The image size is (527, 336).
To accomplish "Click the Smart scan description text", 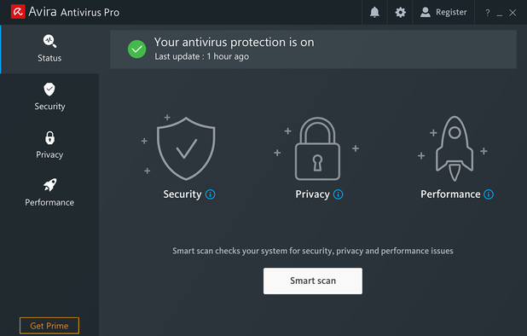I will (313, 251).
